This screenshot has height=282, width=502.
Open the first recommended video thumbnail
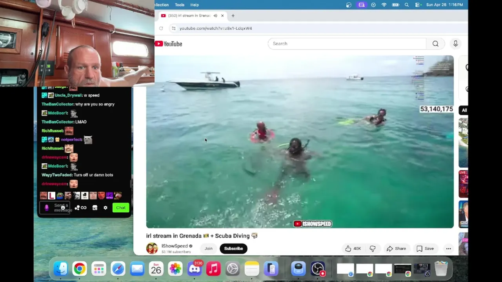[x=463, y=143]
